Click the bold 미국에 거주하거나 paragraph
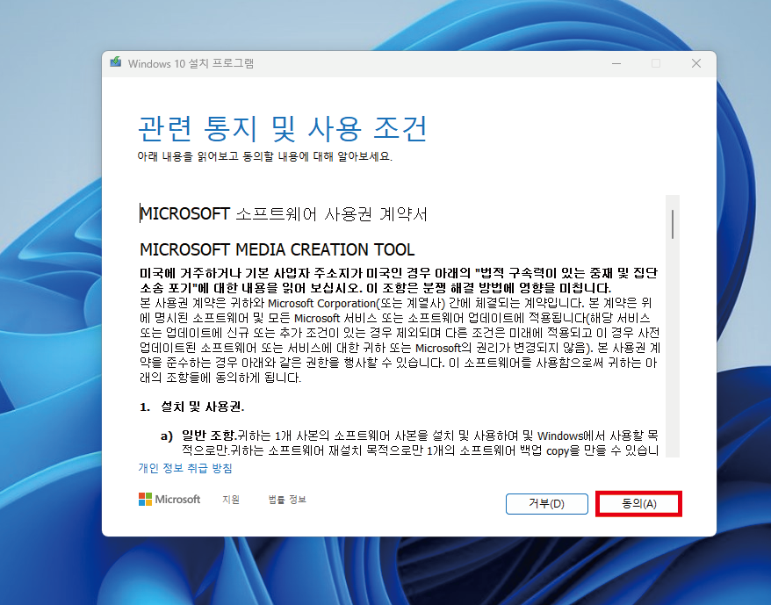Image resolution: width=771 pixels, height=605 pixels. coord(399,280)
